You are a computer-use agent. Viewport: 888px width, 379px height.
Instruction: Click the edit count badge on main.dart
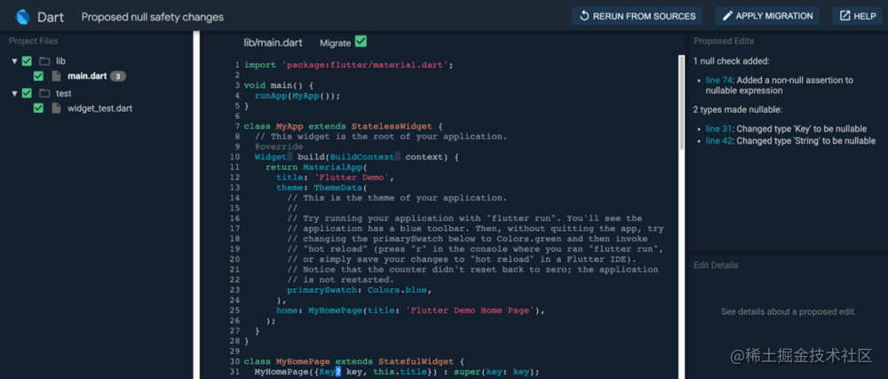118,75
